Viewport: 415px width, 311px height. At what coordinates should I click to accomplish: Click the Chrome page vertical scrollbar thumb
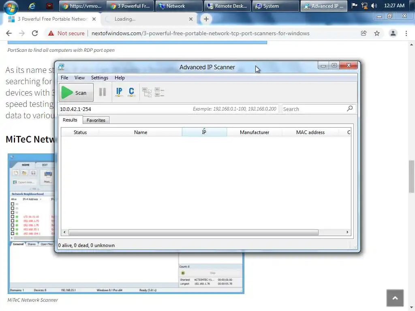(411, 177)
